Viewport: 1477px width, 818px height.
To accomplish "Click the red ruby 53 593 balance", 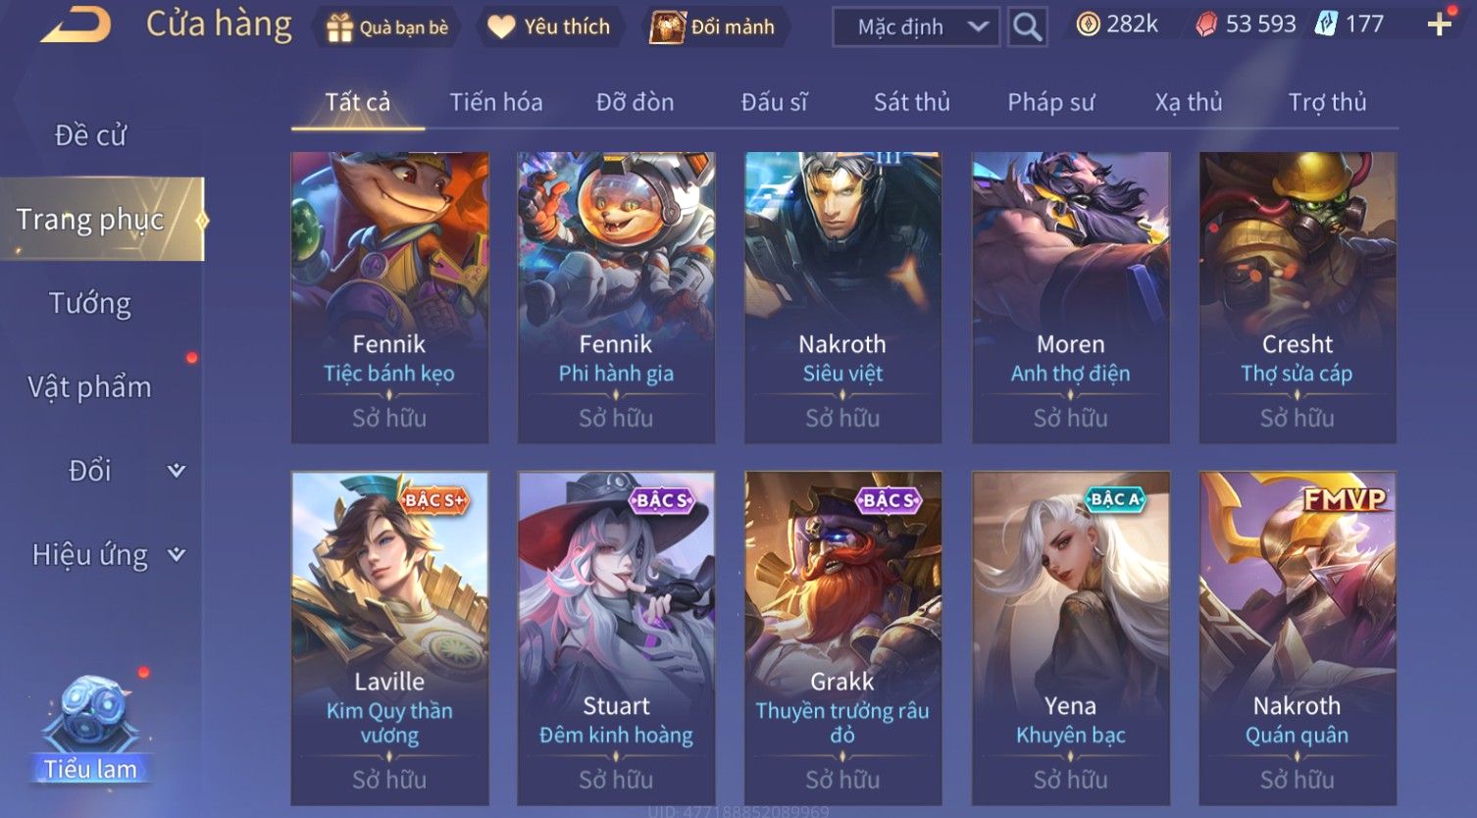I will tap(1246, 25).
